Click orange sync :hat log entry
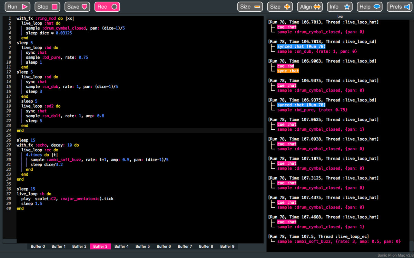The width and height of the screenshot is (414, 258). click(288, 71)
